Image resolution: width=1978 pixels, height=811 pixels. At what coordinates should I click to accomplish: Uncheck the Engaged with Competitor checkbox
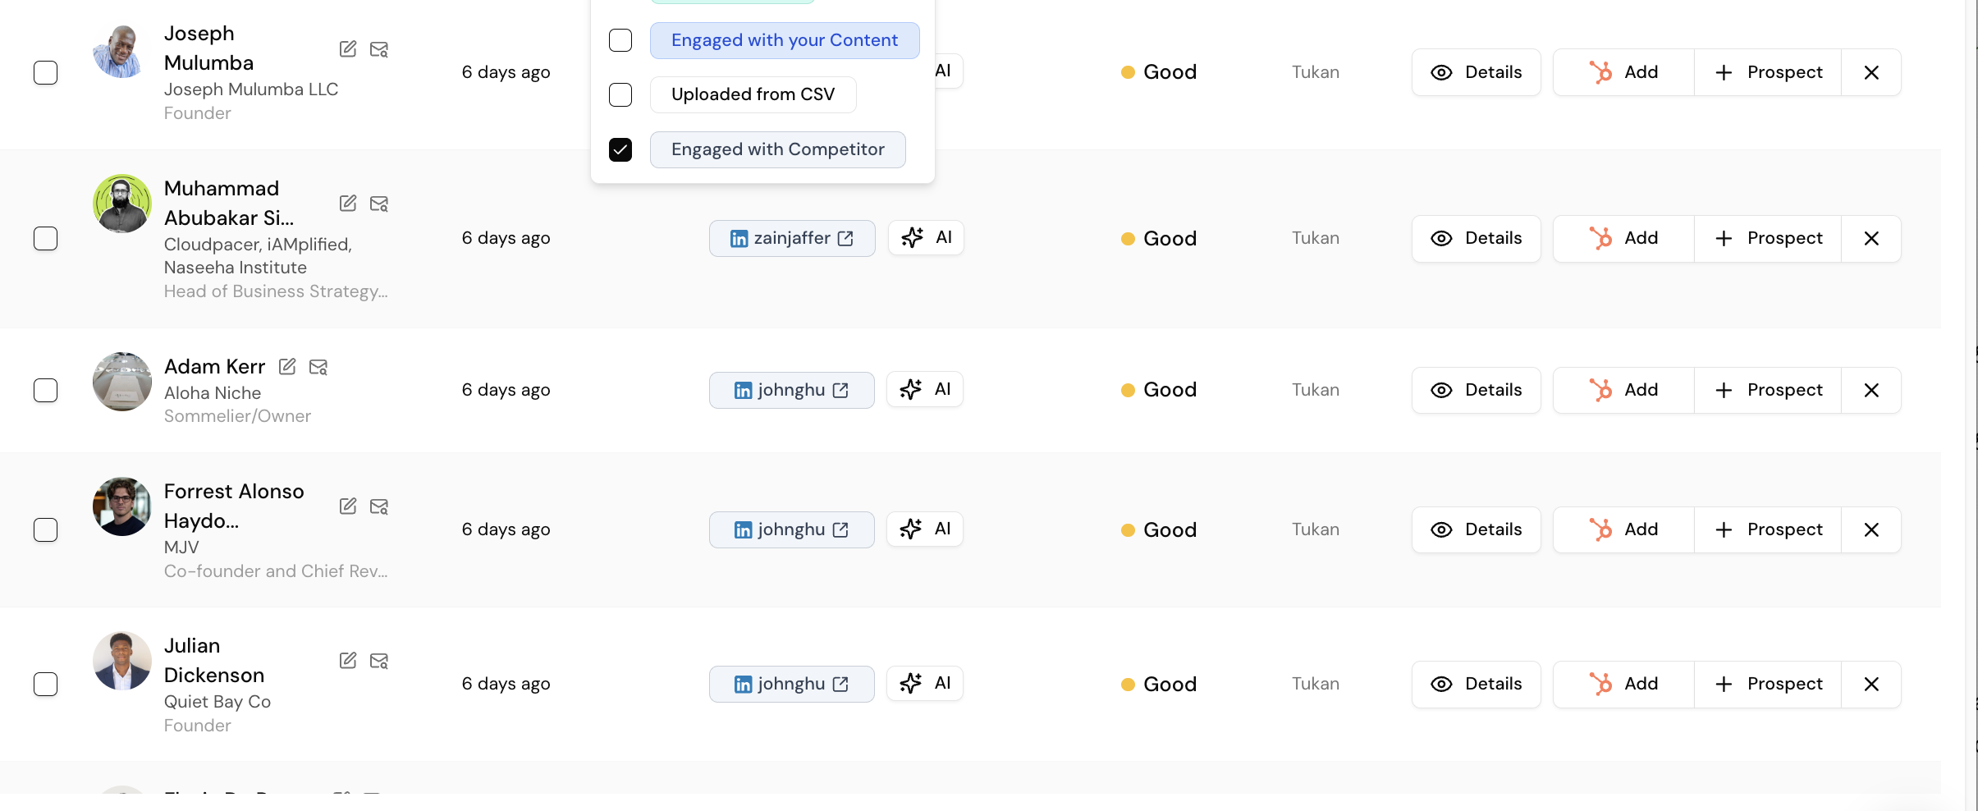[621, 149]
